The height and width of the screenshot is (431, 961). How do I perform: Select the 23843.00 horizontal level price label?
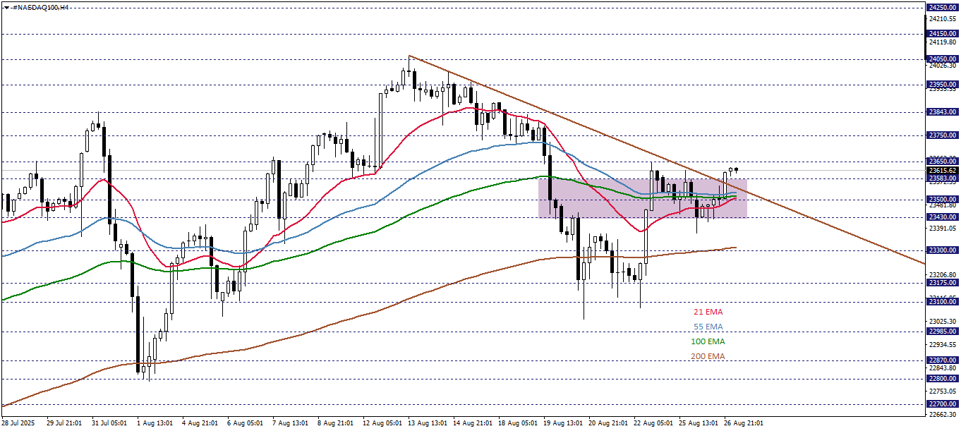tap(943, 112)
